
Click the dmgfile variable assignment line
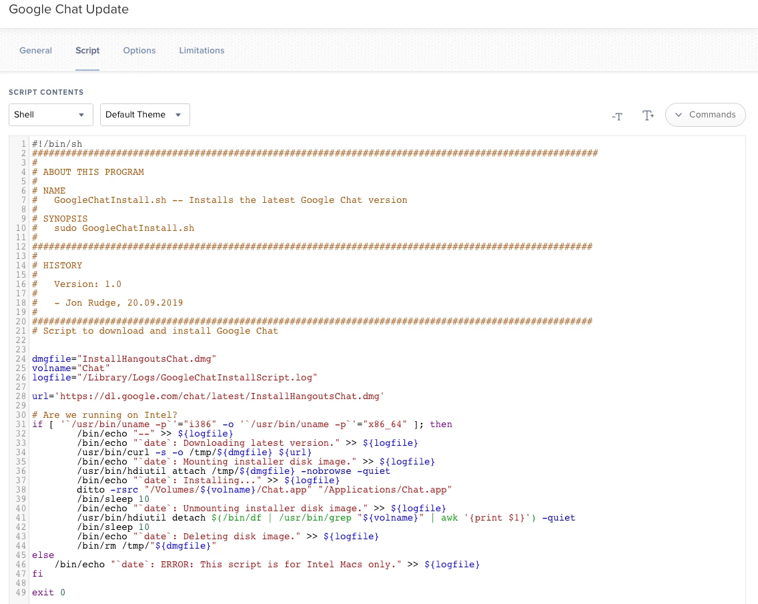124,359
